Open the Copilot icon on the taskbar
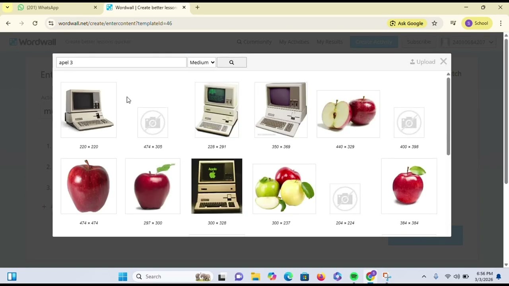Viewport: 509px width, 286px height. point(272,276)
